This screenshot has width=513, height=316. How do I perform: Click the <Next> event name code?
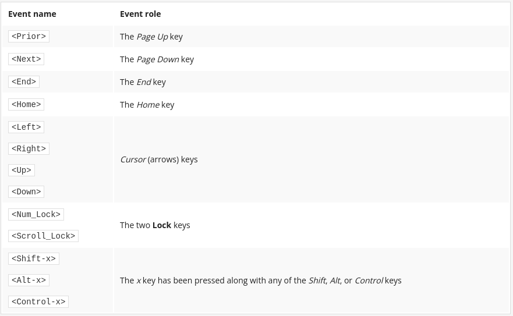click(x=26, y=59)
